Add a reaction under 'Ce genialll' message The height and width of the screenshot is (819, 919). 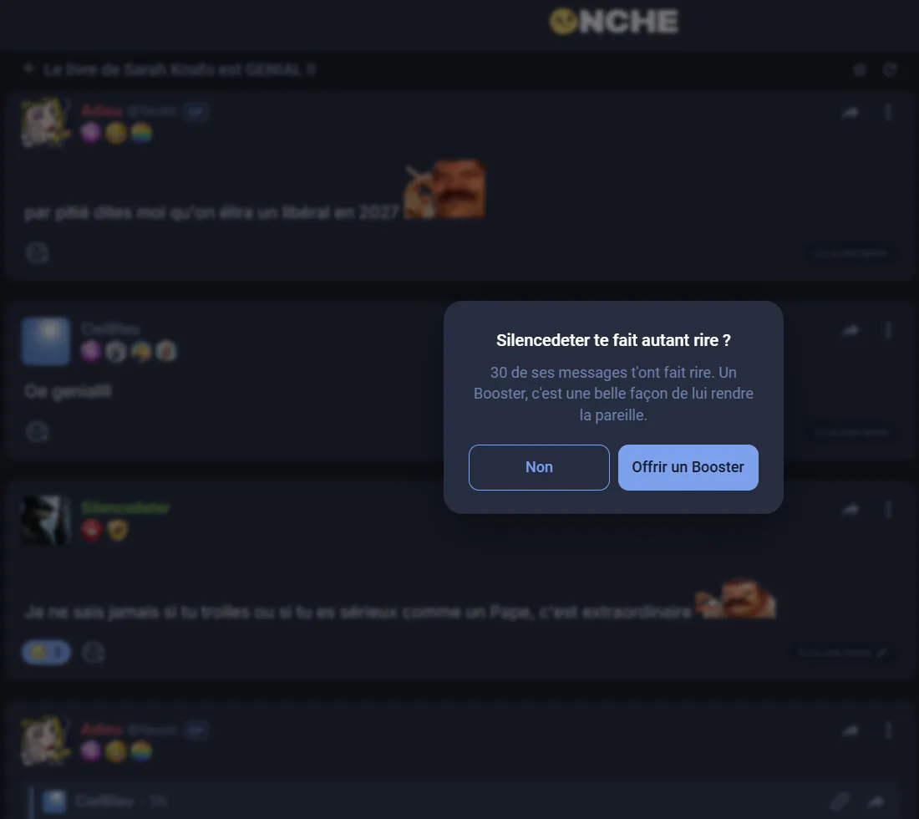pos(37,431)
